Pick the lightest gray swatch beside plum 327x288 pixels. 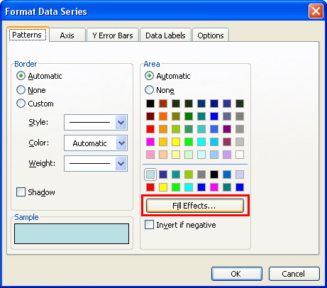point(240,142)
